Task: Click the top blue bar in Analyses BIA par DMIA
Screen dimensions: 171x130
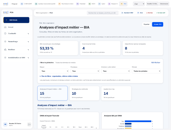Action: click(138, 121)
